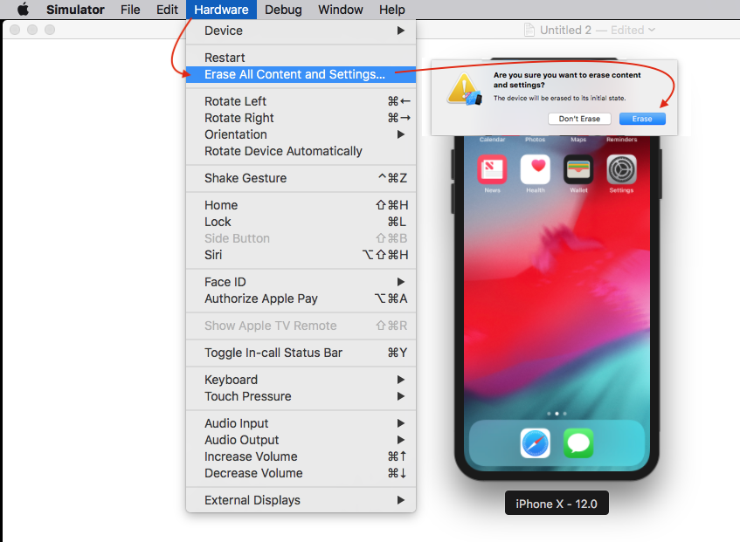
Task: Choose Home in the Hardware menu
Action: [x=301, y=205]
